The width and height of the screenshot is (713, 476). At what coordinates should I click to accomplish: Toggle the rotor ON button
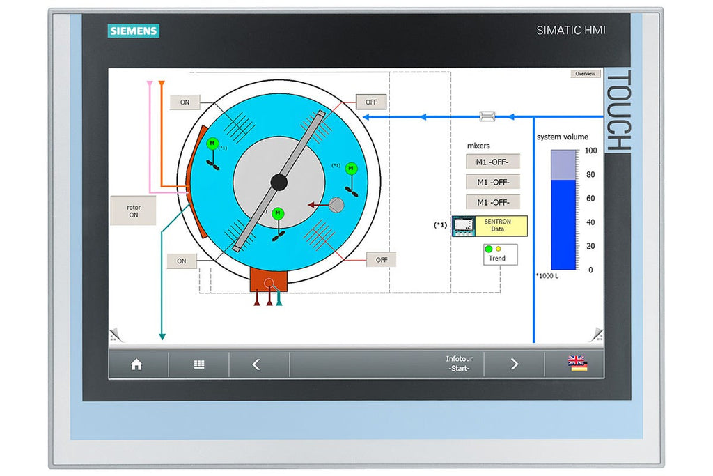tap(133, 211)
